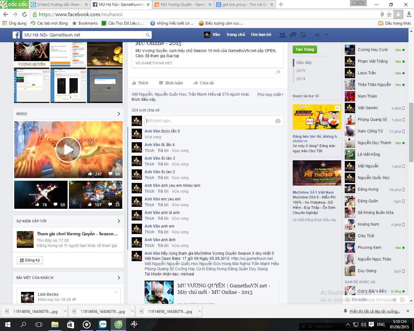
Task: Open friend requests icon in Facebook bar
Action: [x=282, y=35]
